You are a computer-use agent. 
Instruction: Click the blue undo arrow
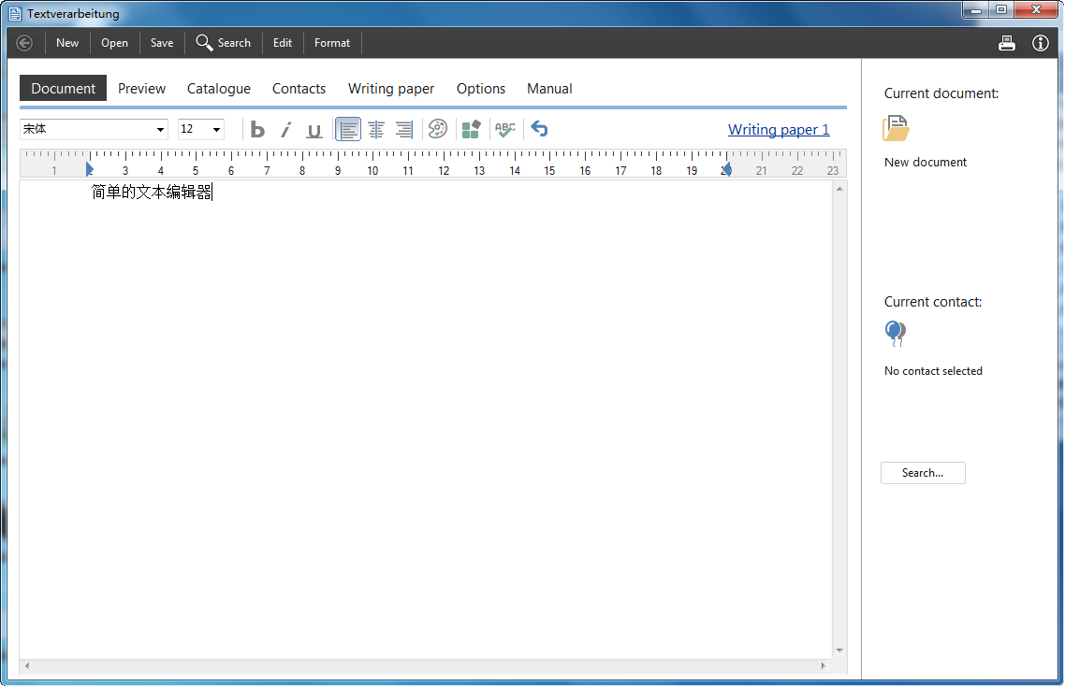539,129
